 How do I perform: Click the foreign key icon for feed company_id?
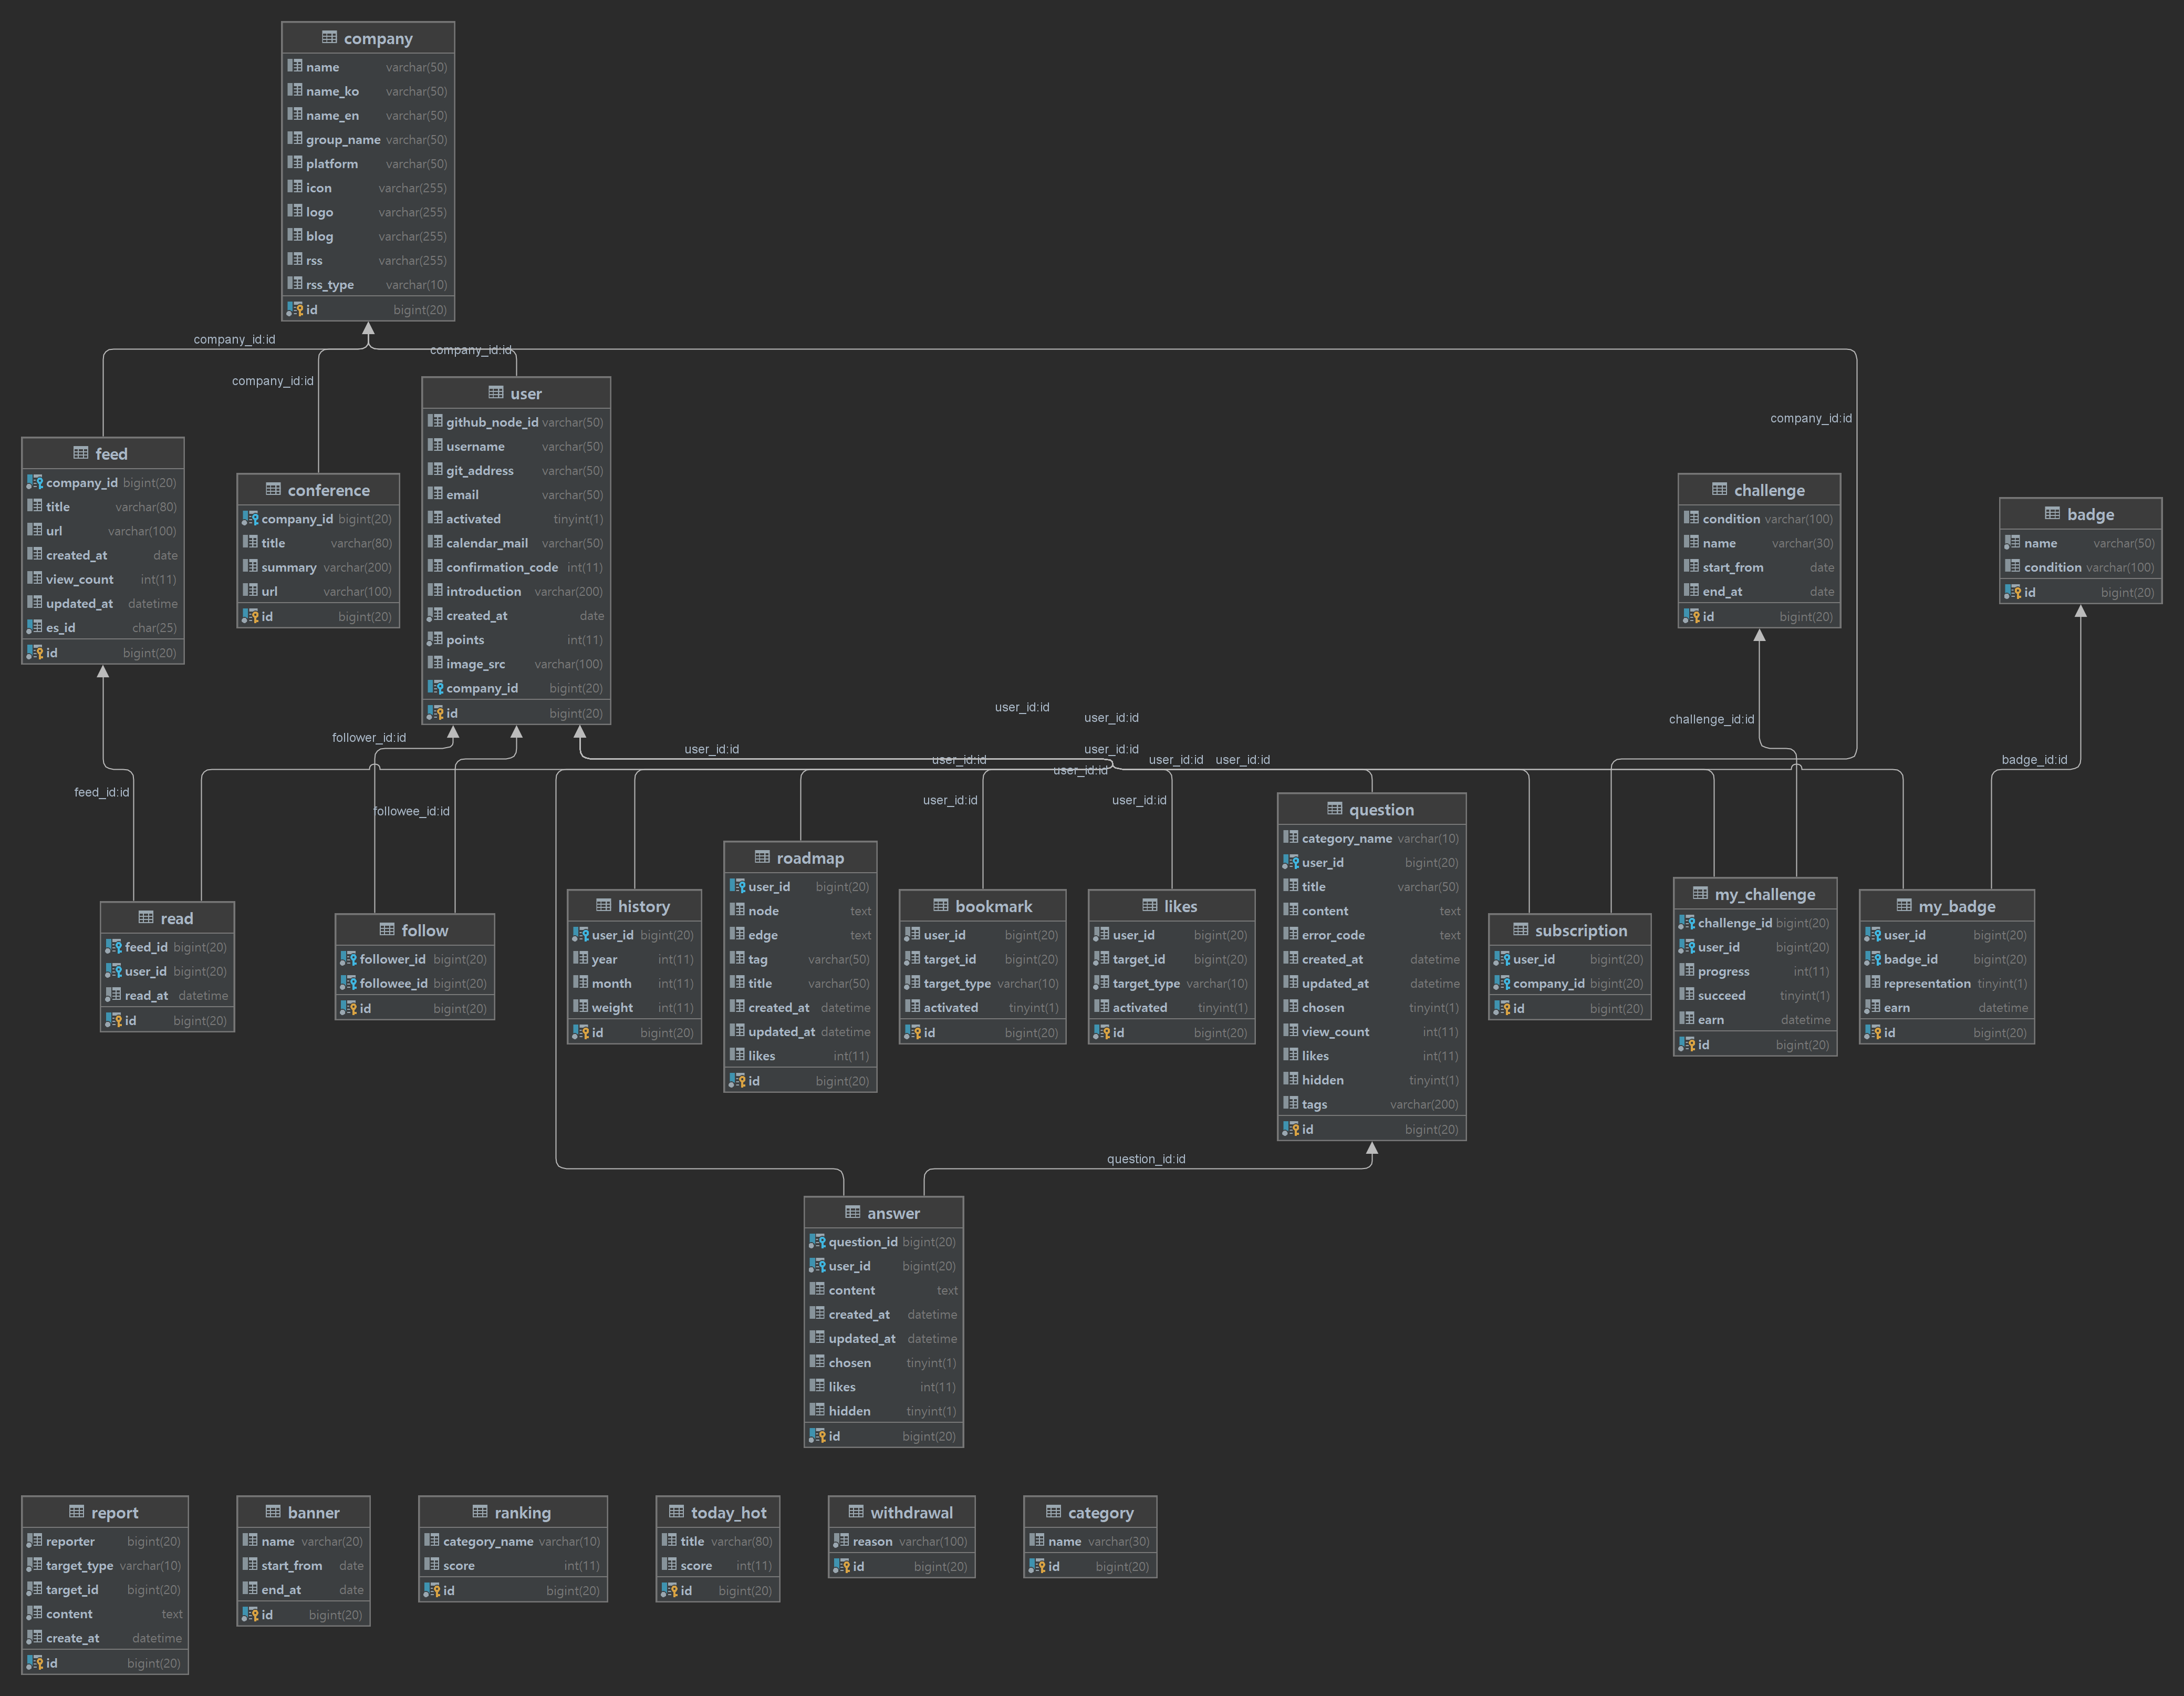pos(35,482)
